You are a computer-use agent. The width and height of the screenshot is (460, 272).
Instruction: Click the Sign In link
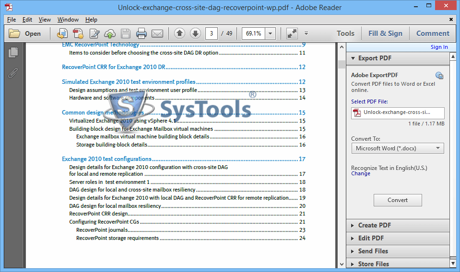click(439, 47)
